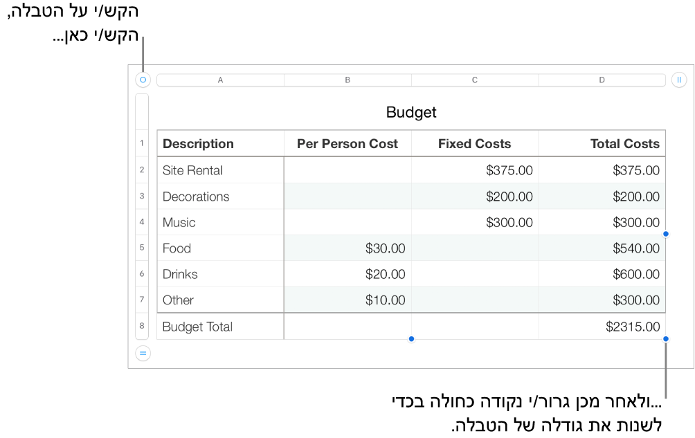Click the blue resize dot on the table's right edge
The width and height of the screenshot is (695, 438).
[666, 234]
